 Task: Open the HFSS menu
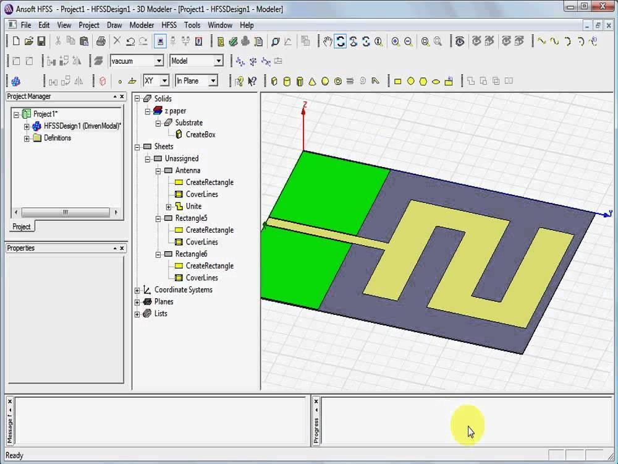(x=169, y=25)
